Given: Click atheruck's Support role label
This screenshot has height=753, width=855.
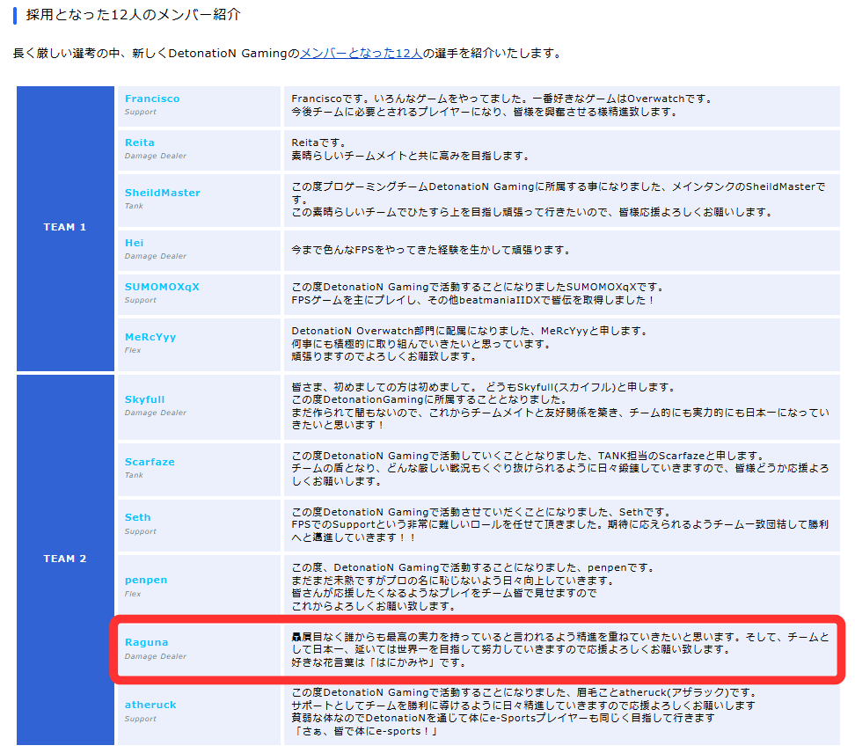Looking at the screenshot, I should tap(140, 719).
